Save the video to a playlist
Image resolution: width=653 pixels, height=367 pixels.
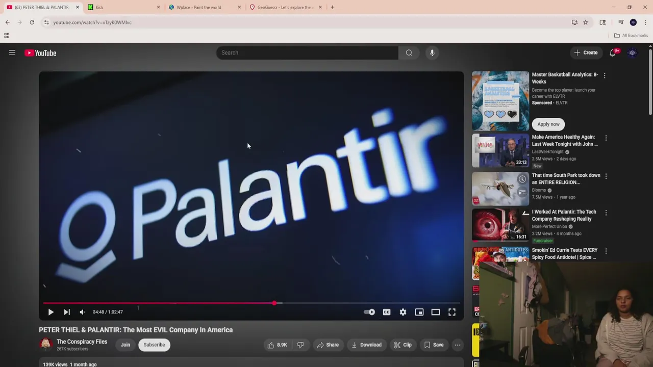(434, 345)
